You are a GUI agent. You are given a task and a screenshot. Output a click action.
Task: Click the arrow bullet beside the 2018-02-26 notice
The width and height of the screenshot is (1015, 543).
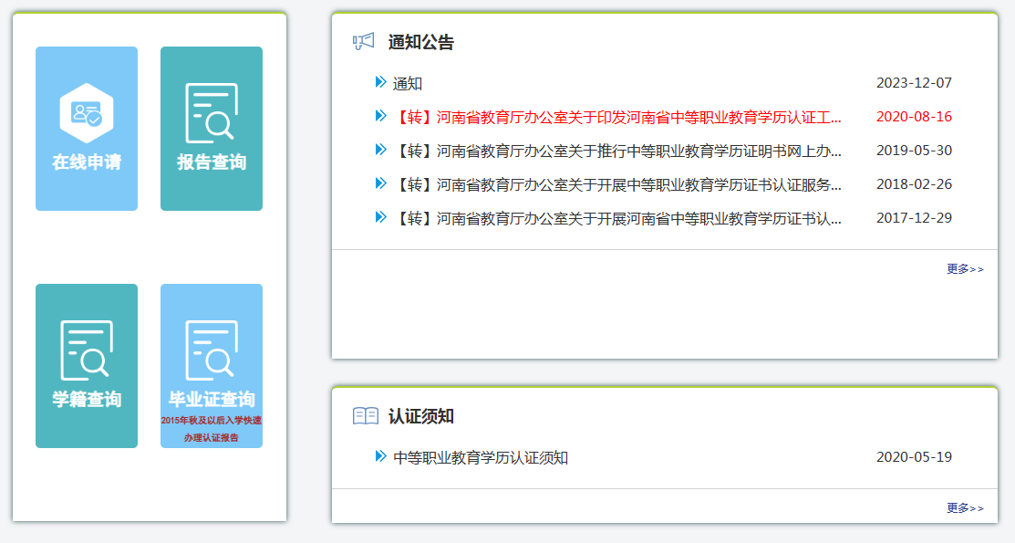[x=380, y=183]
